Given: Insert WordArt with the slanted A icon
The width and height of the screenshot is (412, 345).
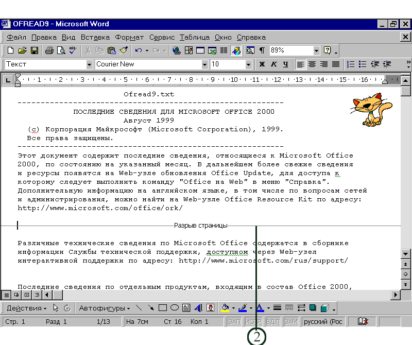Looking at the screenshot, I should tap(198, 308).
